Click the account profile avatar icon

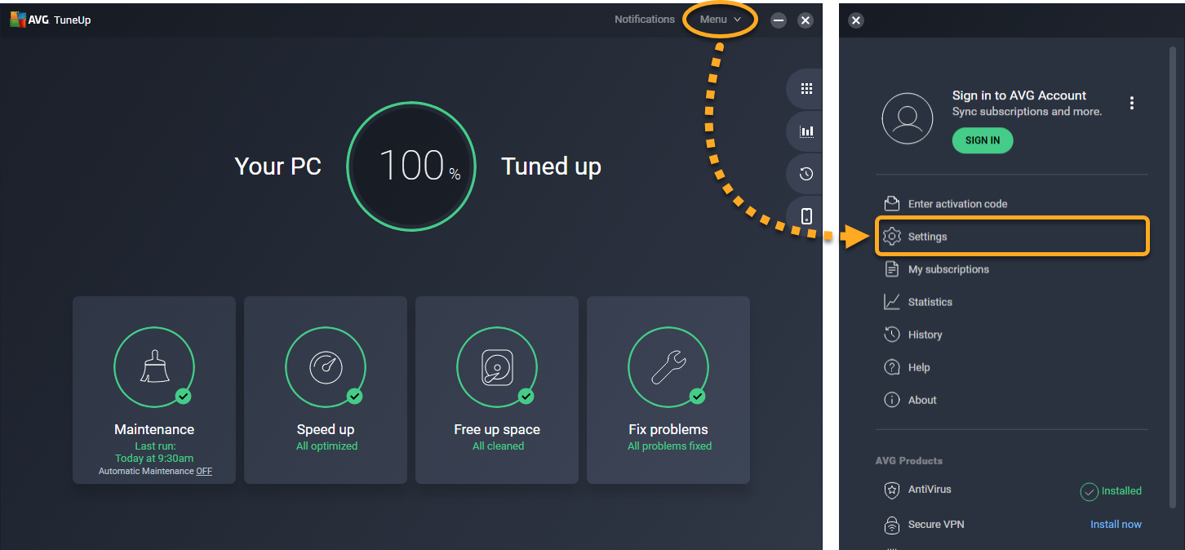[x=908, y=119]
